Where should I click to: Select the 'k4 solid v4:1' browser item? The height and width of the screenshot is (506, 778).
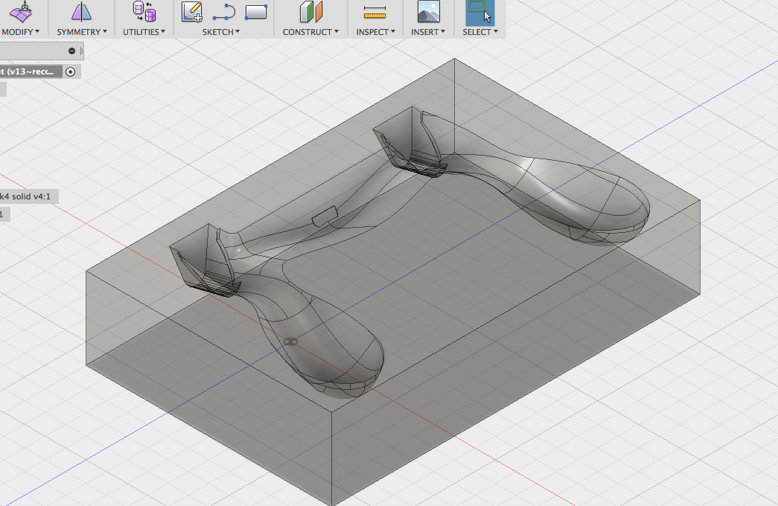(28, 196)
